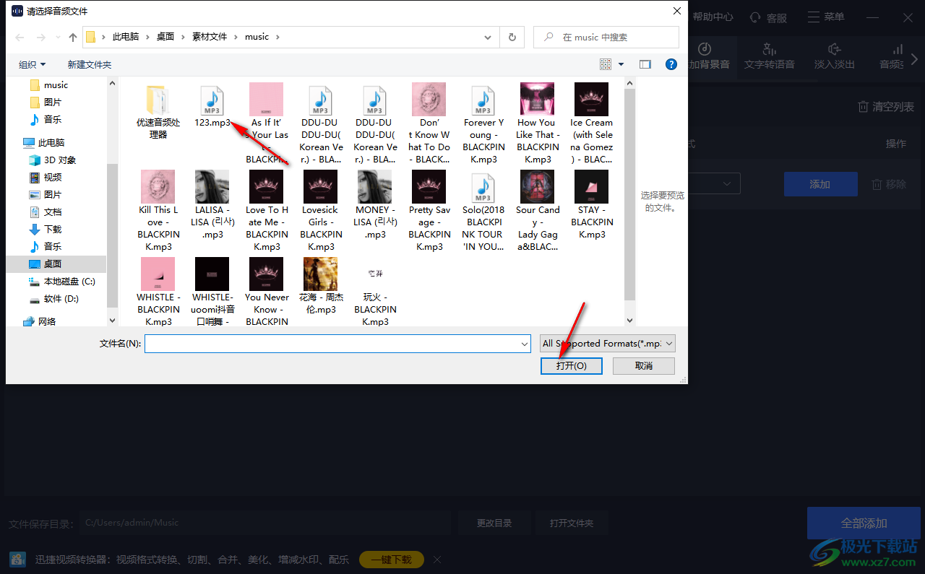Click 一键下载 banner button

(391, 559)
